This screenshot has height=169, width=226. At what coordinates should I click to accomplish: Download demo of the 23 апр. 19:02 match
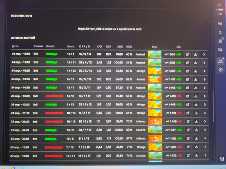pyautogui.click(x=197, y=147)
